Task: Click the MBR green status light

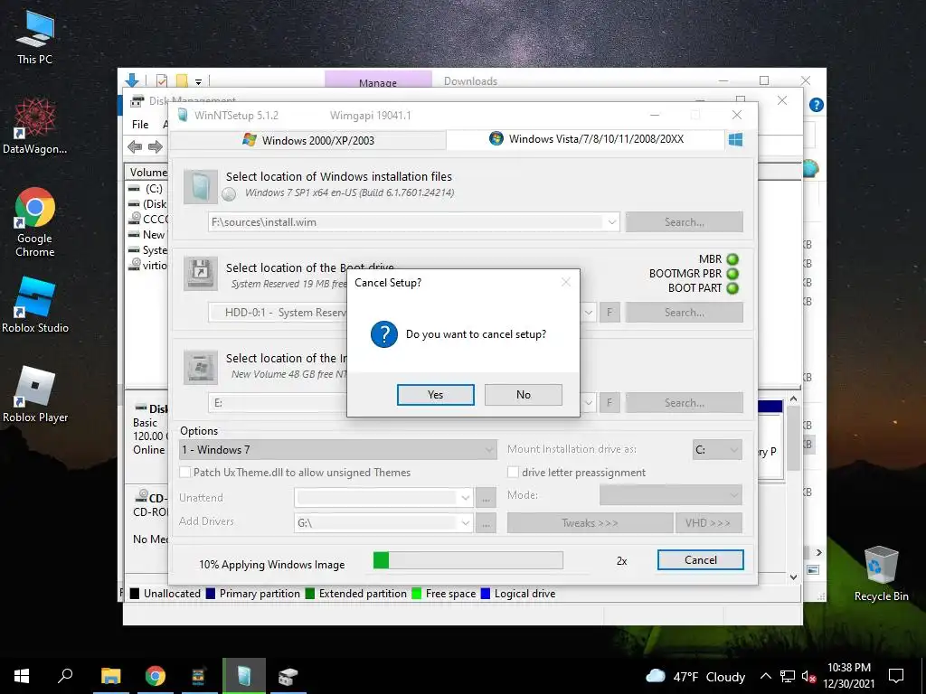Action: click(732, 259)
